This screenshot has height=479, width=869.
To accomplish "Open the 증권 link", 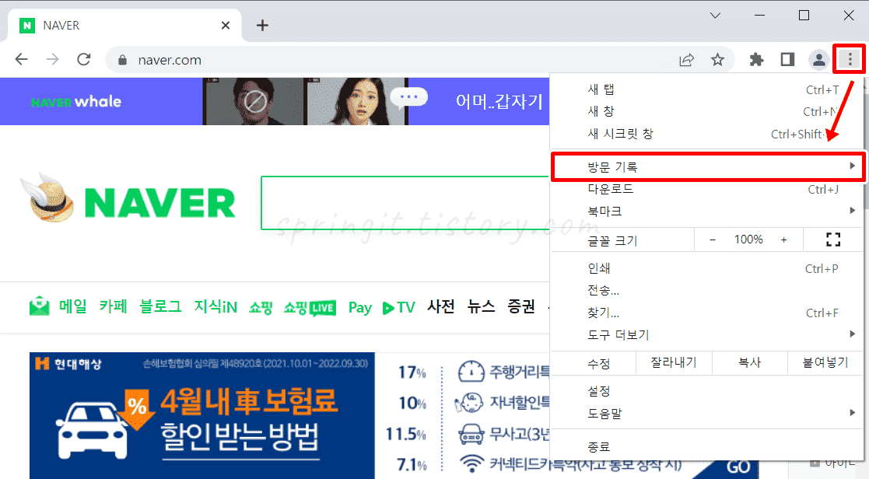I will tap(521, 306).
